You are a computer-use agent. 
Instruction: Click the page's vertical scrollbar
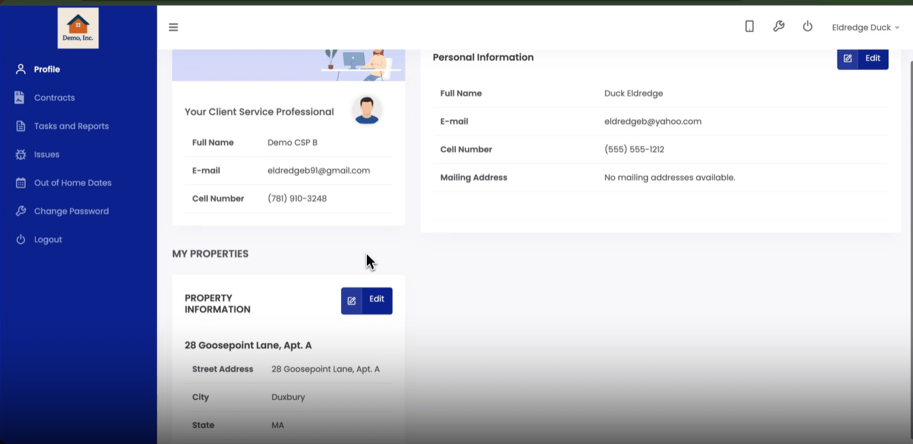[x=910, y=192]
